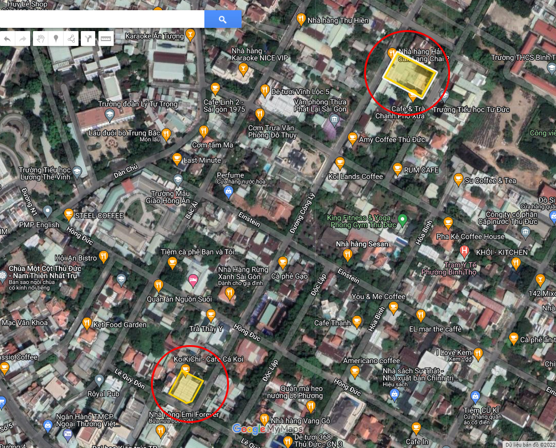Select the hand pan tool
Viewport: 556px width, 448px height.
click(x=41, y=38)
